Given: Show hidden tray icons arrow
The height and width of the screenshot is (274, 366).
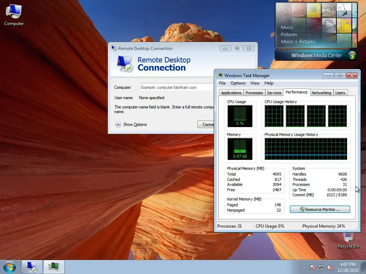Looking at the screenshot, I should tap(304, 267).
